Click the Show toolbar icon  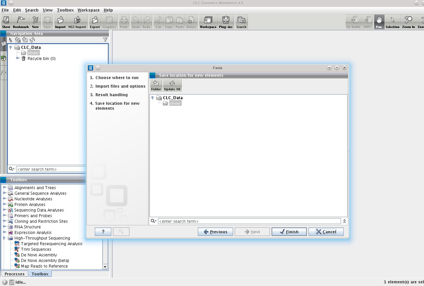[6, 22]
